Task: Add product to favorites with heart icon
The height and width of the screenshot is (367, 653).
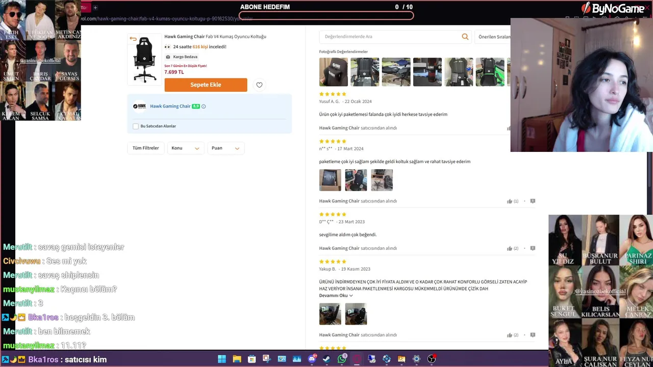Action: tap(259, 85)
